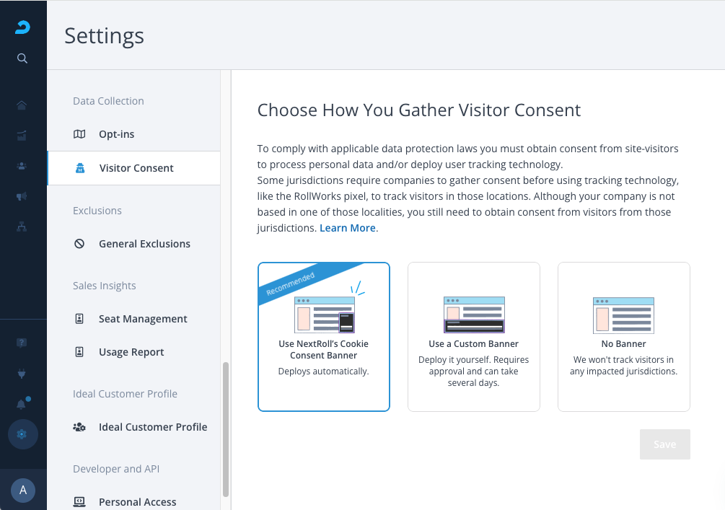
Task: Open the audiences people icon in sidebar
Action: (22, 165)
